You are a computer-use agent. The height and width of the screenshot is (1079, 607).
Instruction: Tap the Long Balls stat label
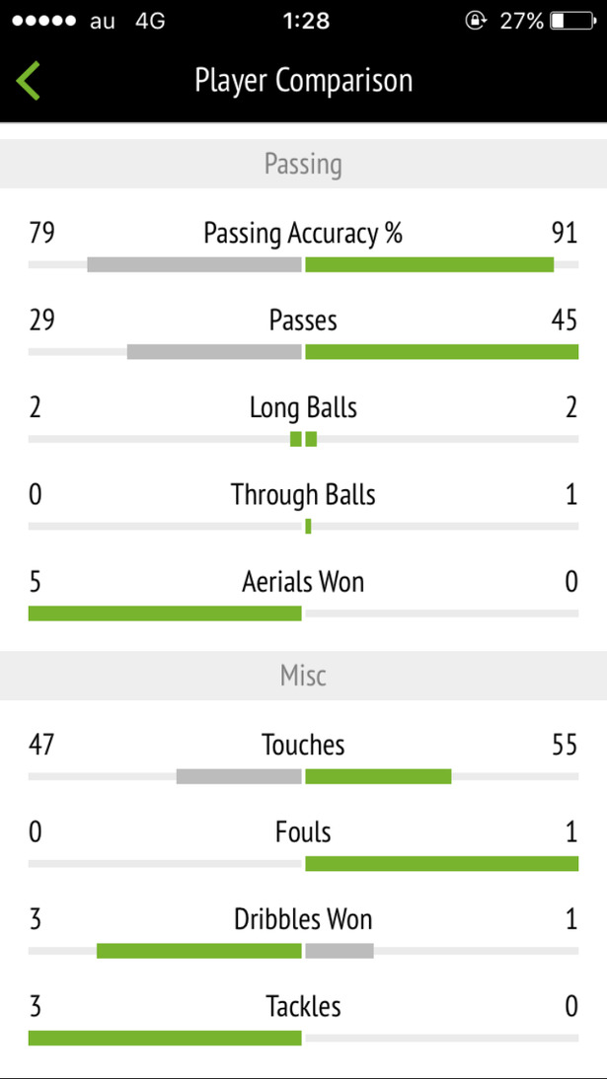click(303, 408)
